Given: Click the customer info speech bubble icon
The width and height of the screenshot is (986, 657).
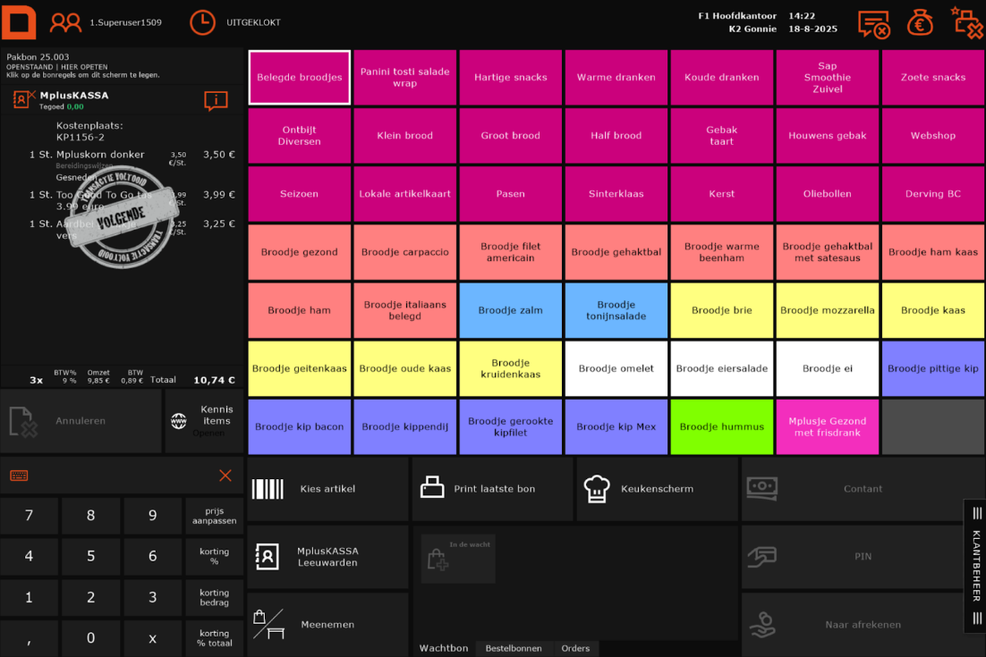Looking at the screenshot, I should pyautogui.click(x=216, y=100).
